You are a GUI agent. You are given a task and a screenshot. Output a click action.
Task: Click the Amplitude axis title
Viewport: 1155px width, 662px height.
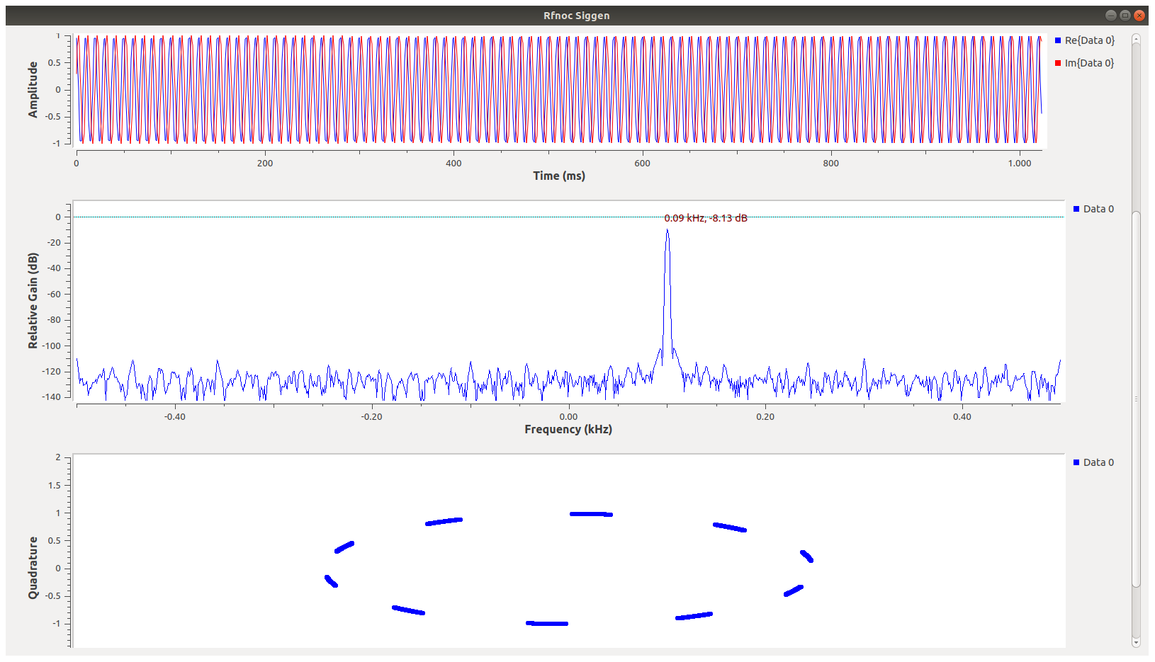click(33, 89)
